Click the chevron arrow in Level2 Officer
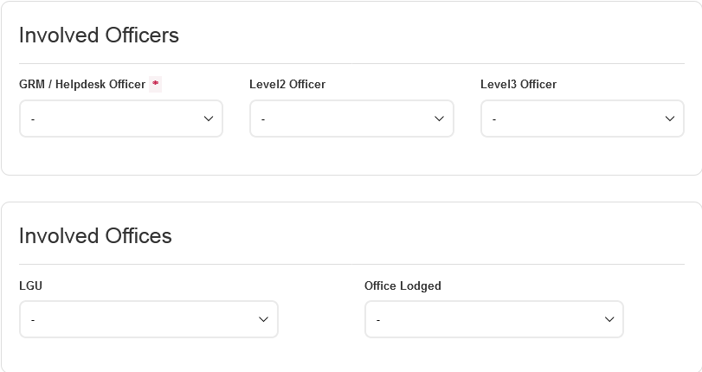Viewport: 702px width, 372px height. (x=439, y=119)
